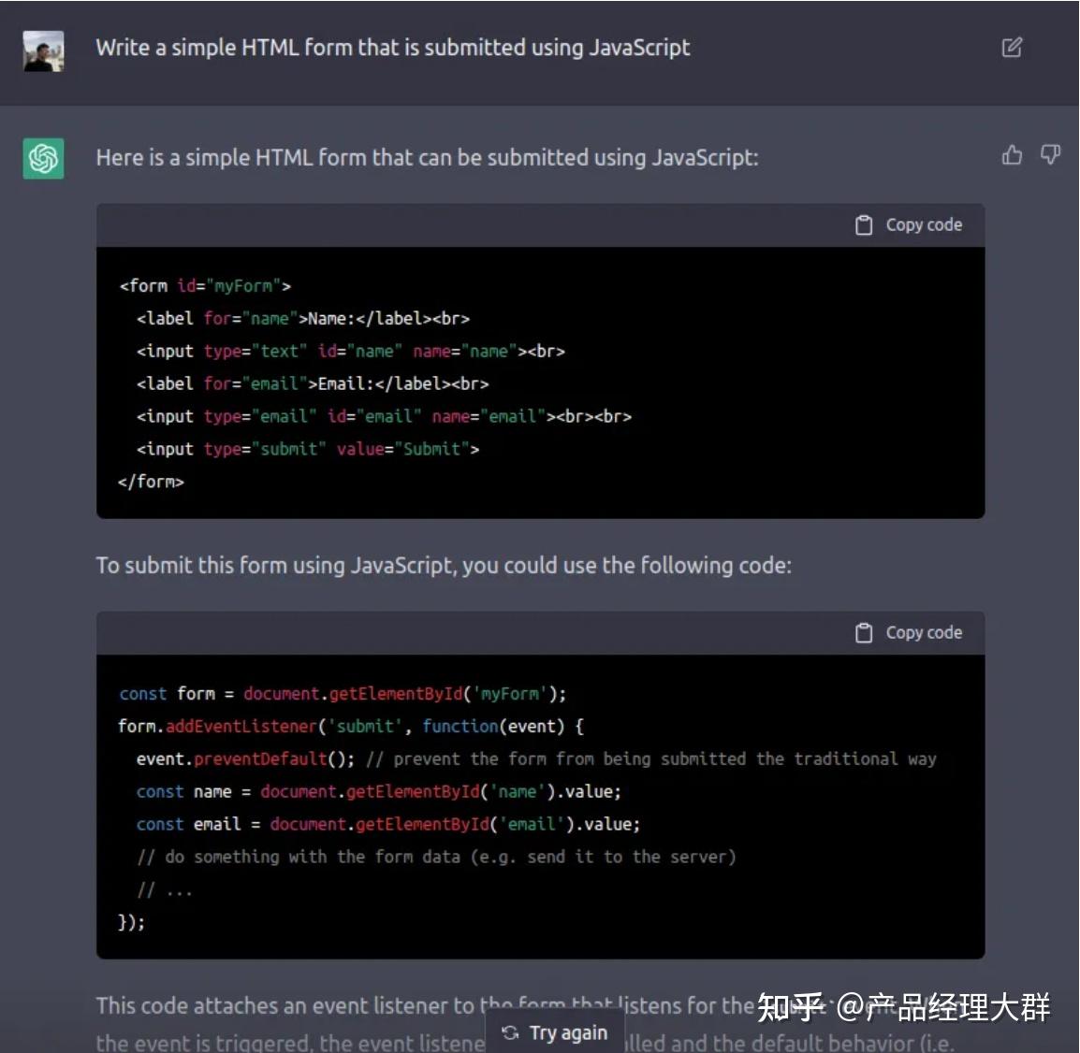
Task: Click the user prompt about HTML form
Action: coord(393,48)
